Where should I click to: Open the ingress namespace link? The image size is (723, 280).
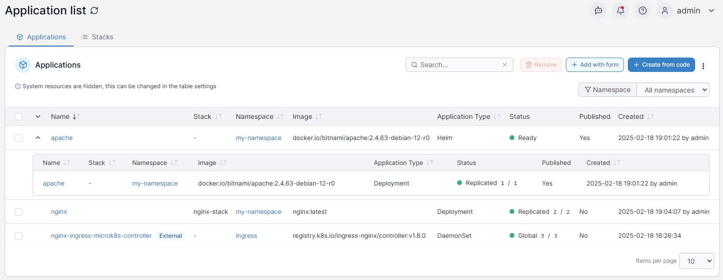point(246,236)
